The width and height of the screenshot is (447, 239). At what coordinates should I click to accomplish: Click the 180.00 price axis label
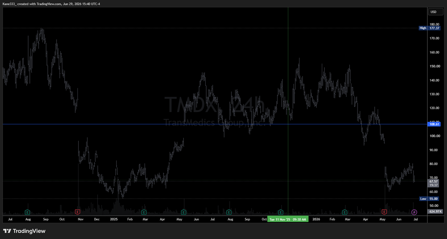(434, 24)
